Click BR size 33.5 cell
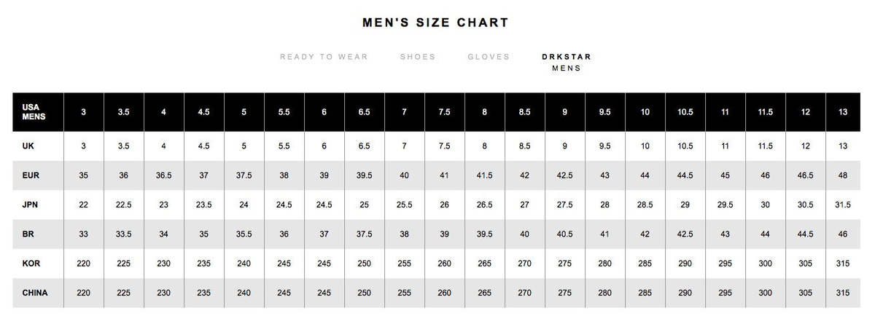The image size is (875, 321). click(x=124, y=234)
